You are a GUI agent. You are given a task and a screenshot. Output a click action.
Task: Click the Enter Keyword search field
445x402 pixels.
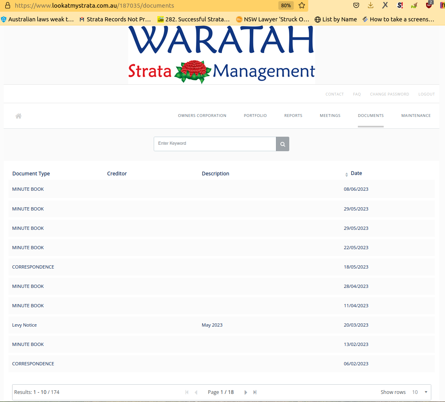(x=215, y=144)
